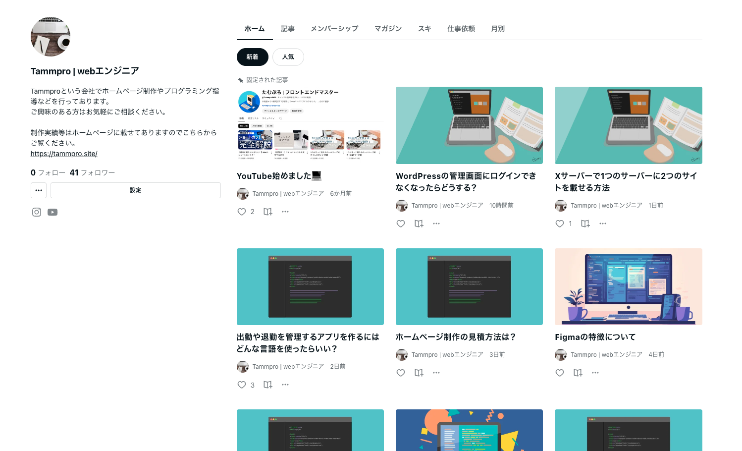Click author name under Xサーバー article
This screenshot has width=742, height=451.
pos(606,206)
